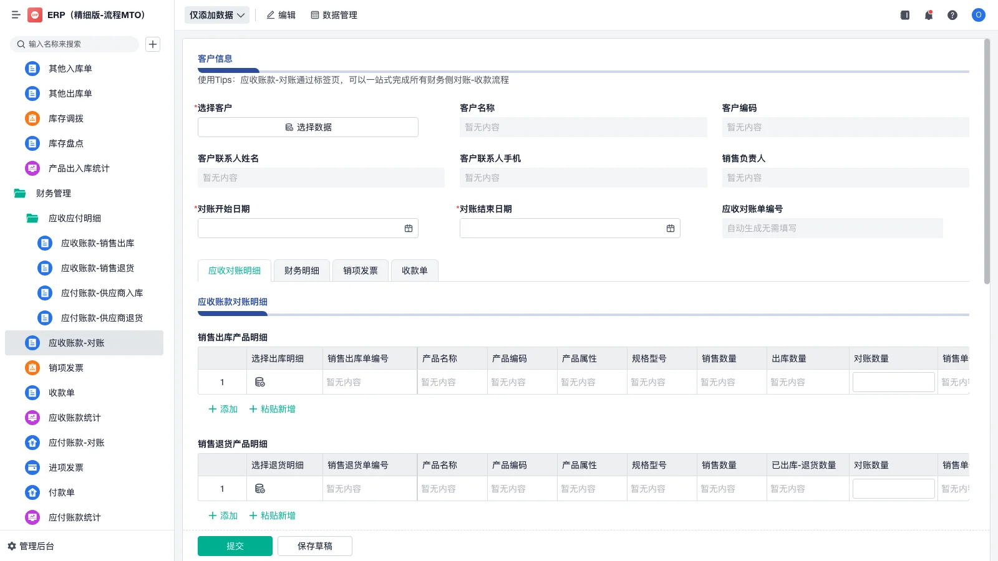
Task: Open the notifications bell
Action: pos(928,15)
